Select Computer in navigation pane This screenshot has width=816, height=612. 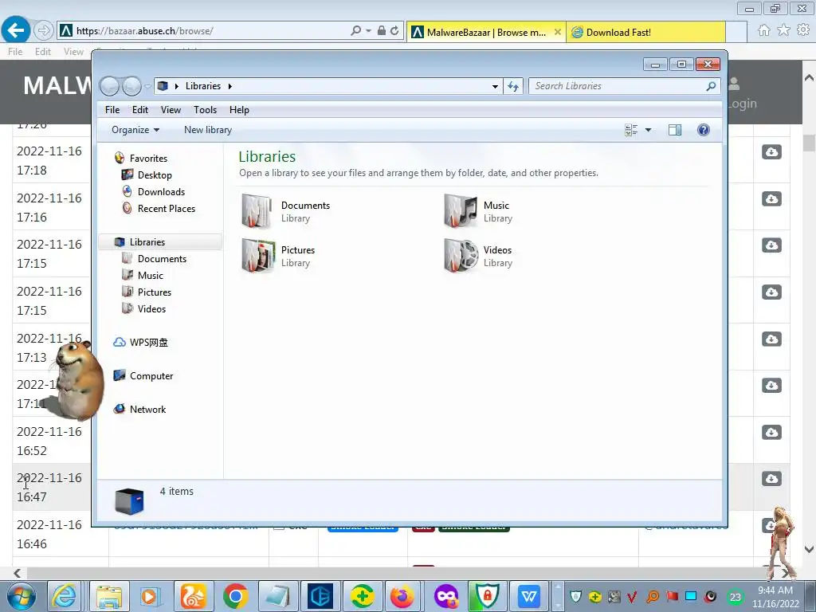151,376
